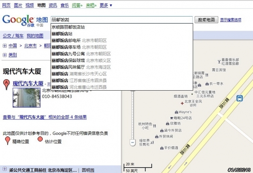This screenshot has height=173, width=253.
Task: Click the red A map marker pin
Action: point(6,84)
